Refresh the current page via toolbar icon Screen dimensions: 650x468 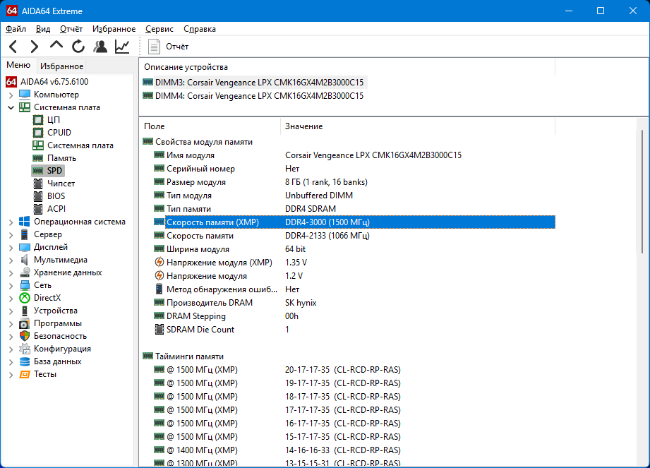(x=78, y=47)
